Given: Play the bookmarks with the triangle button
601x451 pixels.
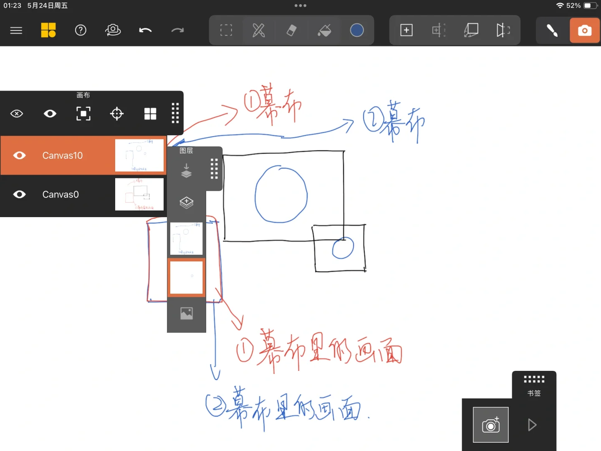Looking at the screenshot, I should 532,425.
